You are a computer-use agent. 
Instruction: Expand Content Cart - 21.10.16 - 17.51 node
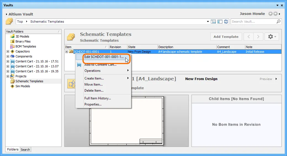[x=8, y=61]
